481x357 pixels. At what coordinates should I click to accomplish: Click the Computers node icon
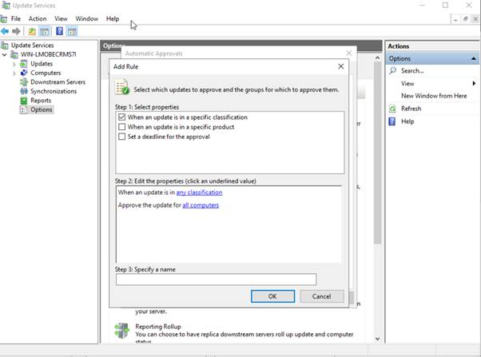point(24,73)
